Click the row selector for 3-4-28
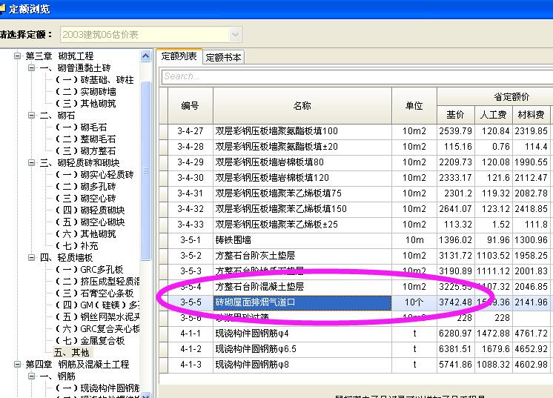 pos(163,147)
